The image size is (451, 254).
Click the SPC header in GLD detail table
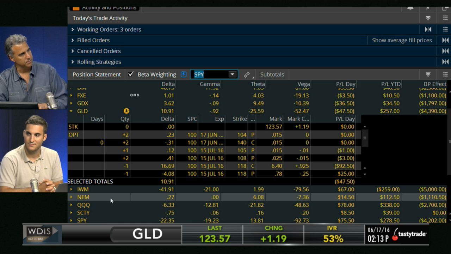192,119
